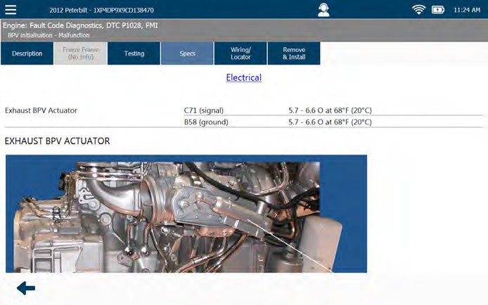This screenshot has height=305, width=488.
Task: Click the 2012 Peterbilt vehicle title
Action: [102, 11]
